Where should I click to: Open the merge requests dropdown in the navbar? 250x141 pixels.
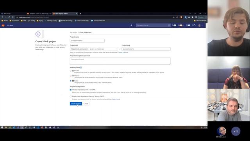pyautogui.click(x=181, y=25)
